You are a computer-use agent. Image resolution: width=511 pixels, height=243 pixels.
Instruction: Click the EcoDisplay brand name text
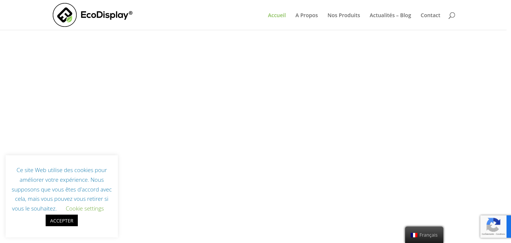[107, 15]
